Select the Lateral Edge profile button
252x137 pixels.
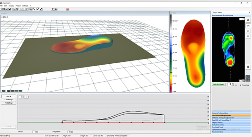click(x=9, y=100)
